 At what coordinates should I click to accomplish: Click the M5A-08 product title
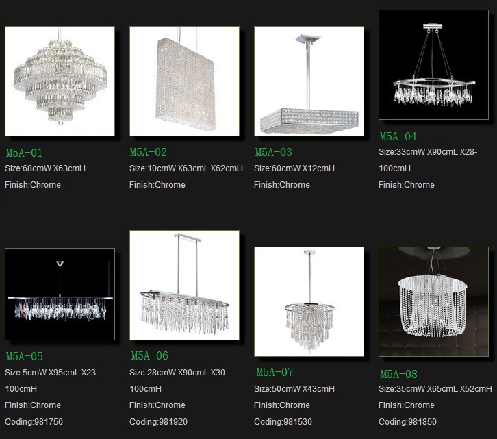point(398,375)
